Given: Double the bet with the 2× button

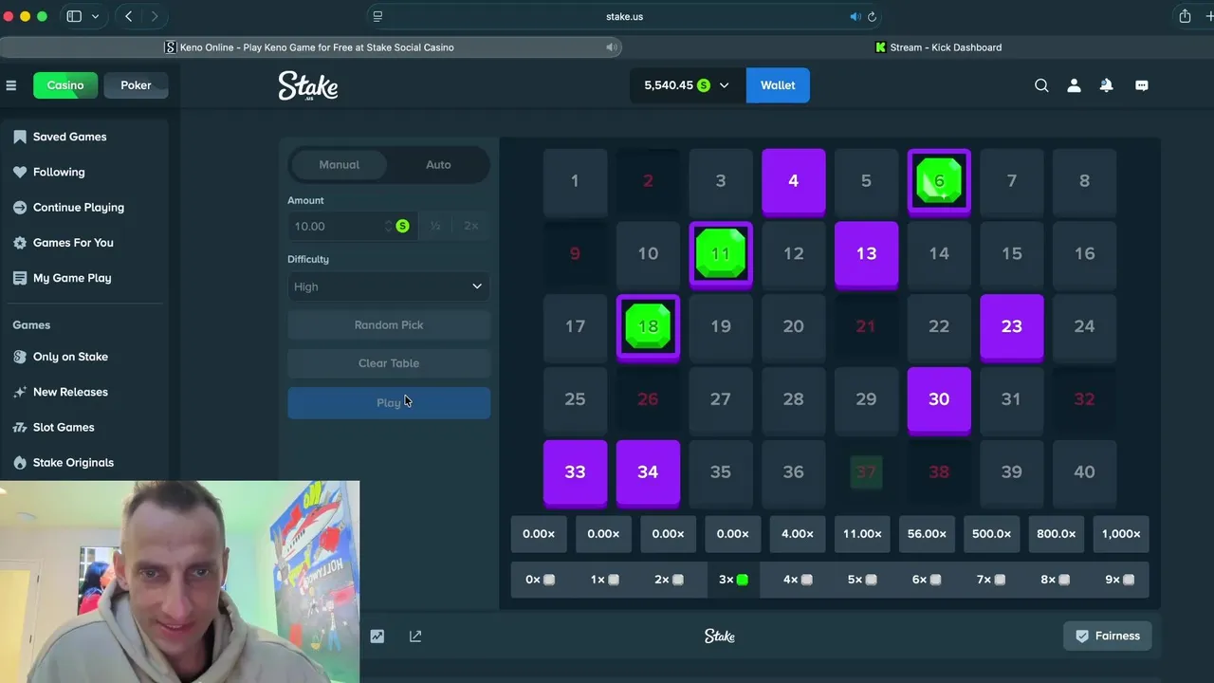Looking at the screenshot, I should [471, 226].
